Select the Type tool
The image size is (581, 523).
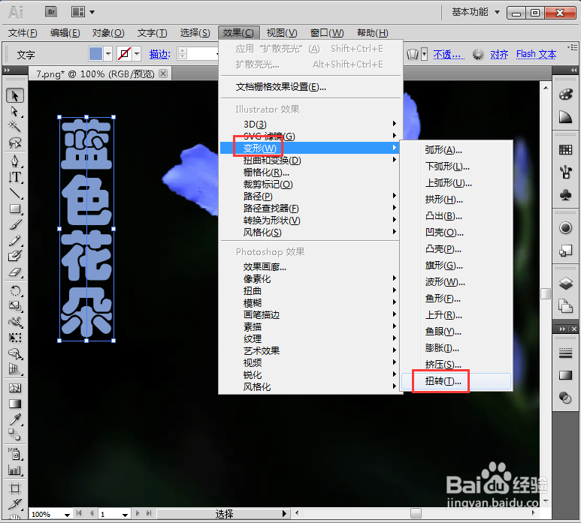[x=15, y=177]
